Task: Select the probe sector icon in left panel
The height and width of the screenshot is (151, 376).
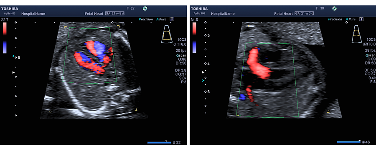Action: coord(167,34)
